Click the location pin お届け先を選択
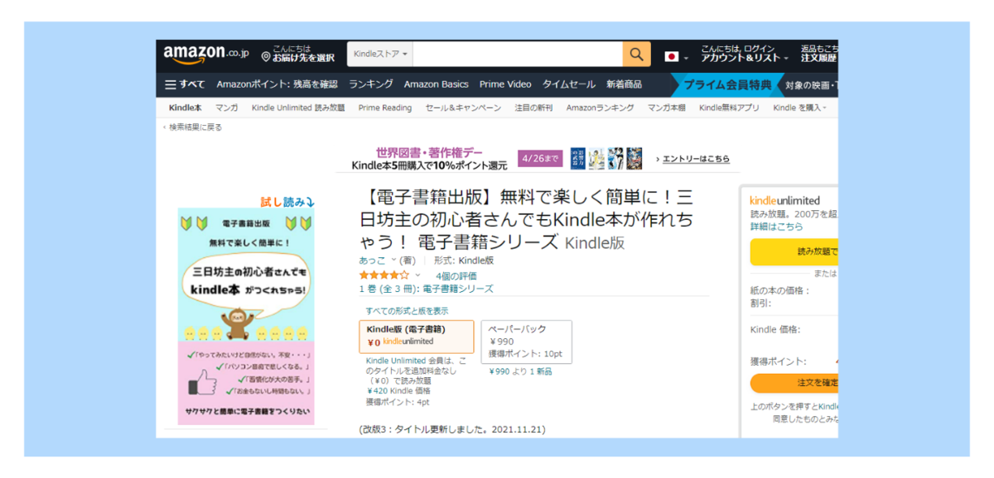The height and width of the screenshot is (478, 994). tap(298, 54)
